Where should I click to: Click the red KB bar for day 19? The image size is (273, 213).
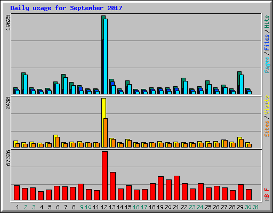160,189
